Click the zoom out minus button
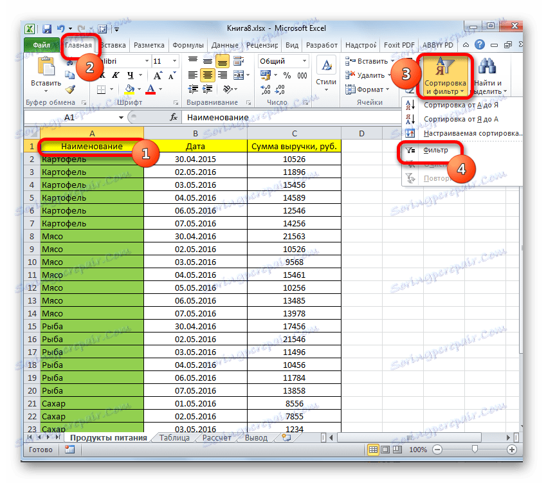The height and width of the screenshot is (483, 555). tap(437, 450)
